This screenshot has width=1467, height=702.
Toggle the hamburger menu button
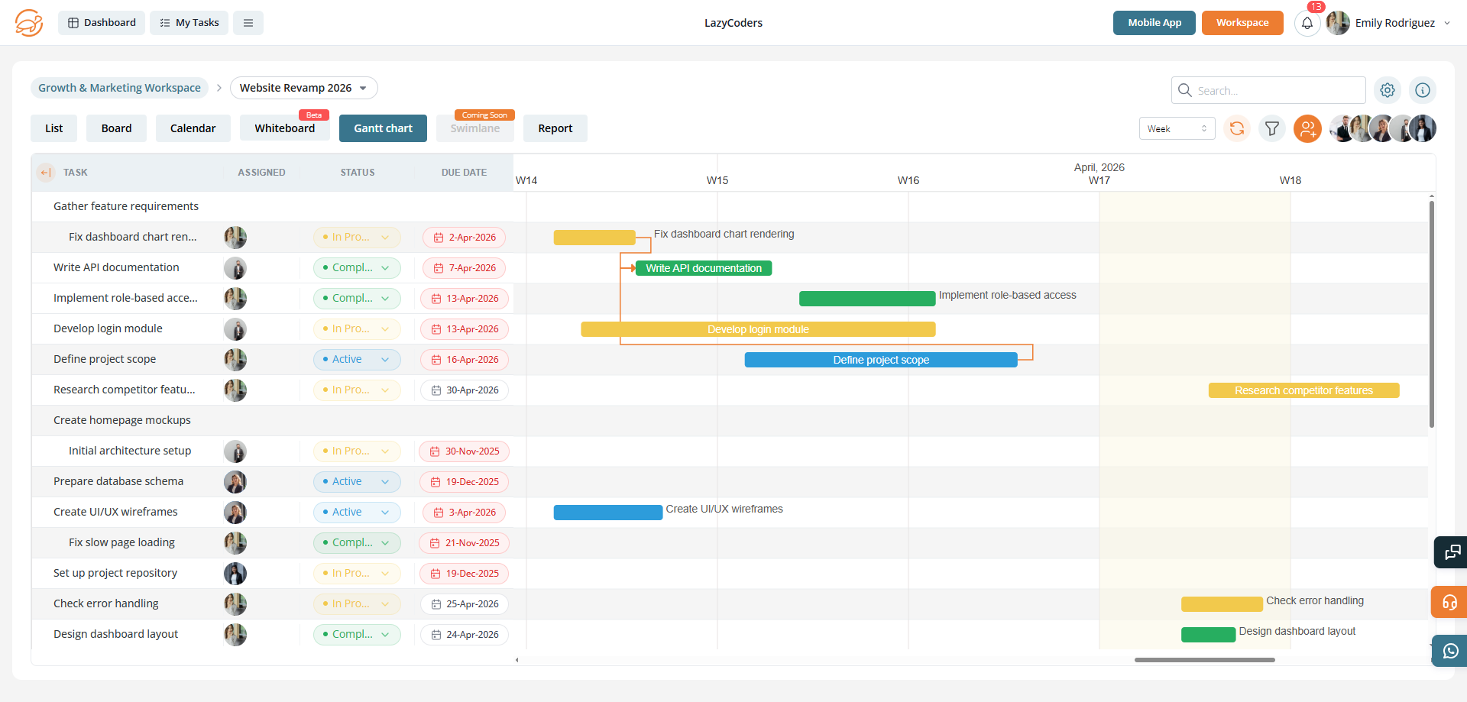coord(248,23)
